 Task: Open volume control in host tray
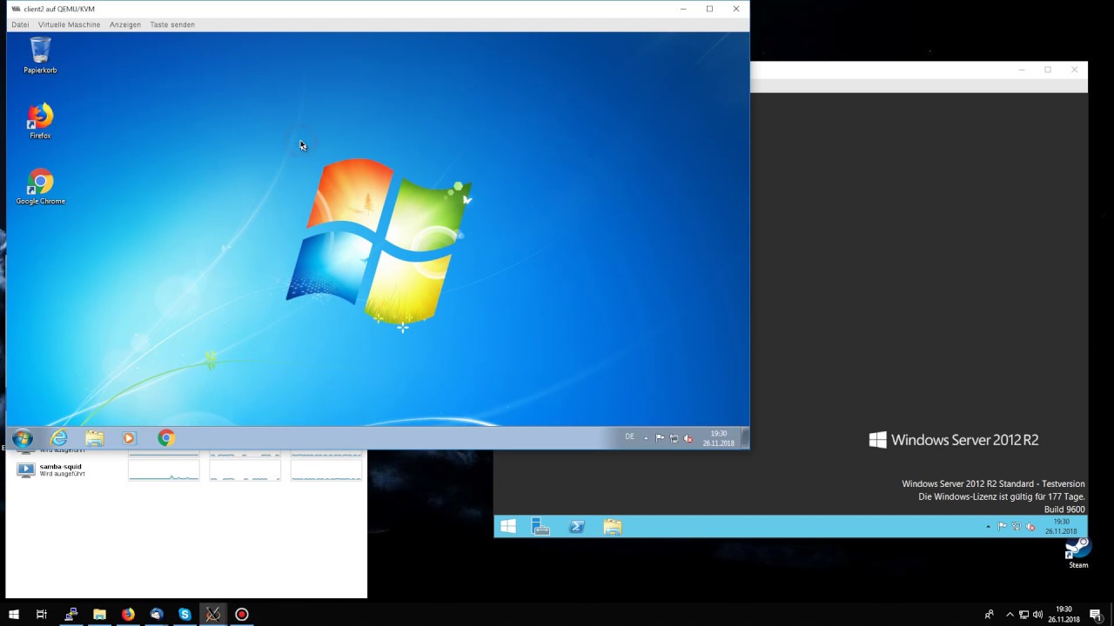1037,615
